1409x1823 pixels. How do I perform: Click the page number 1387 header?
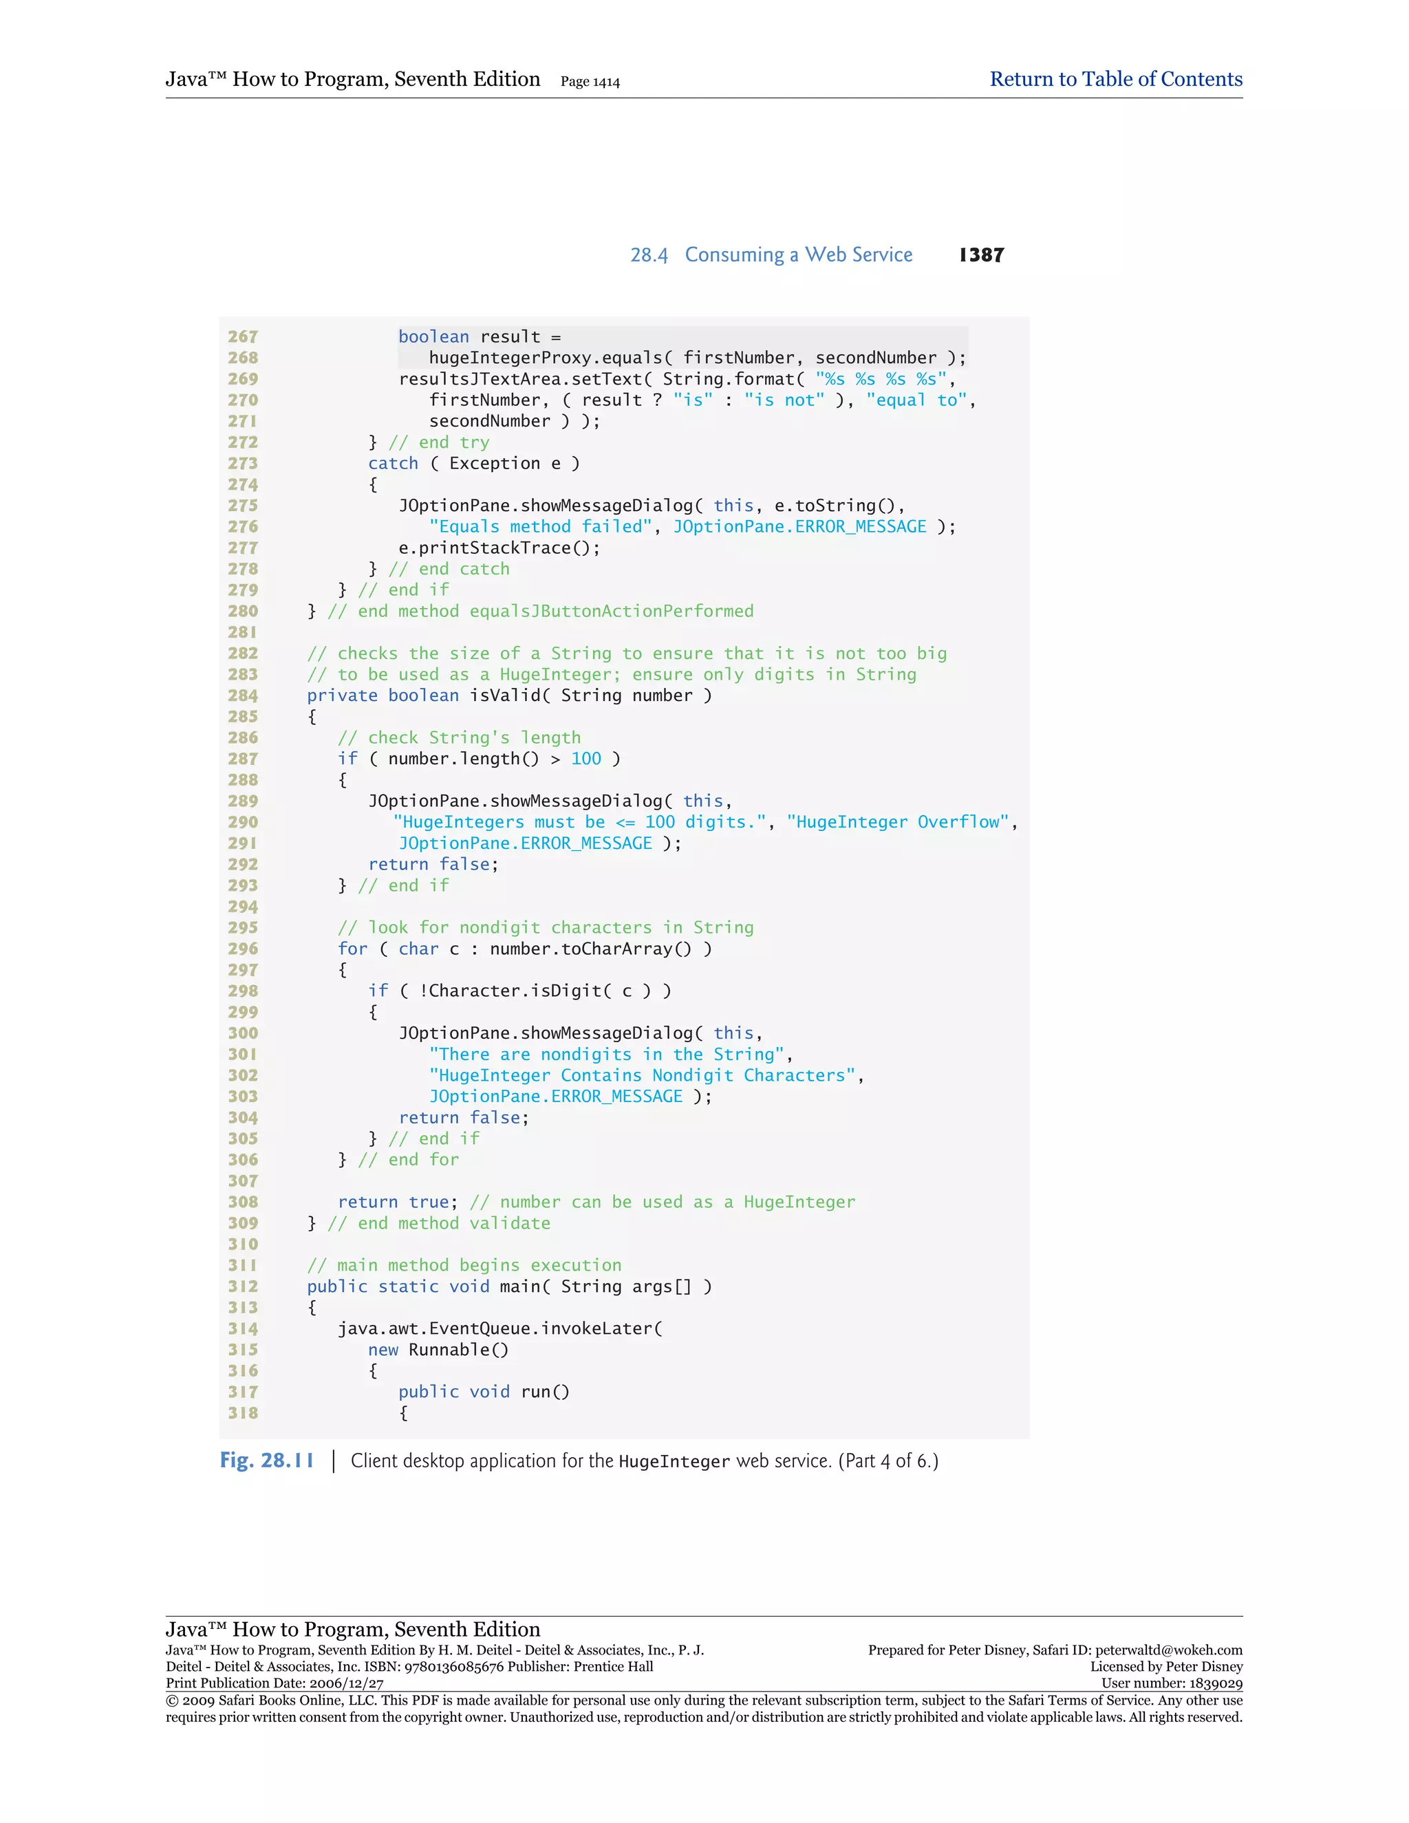point(981,255)
